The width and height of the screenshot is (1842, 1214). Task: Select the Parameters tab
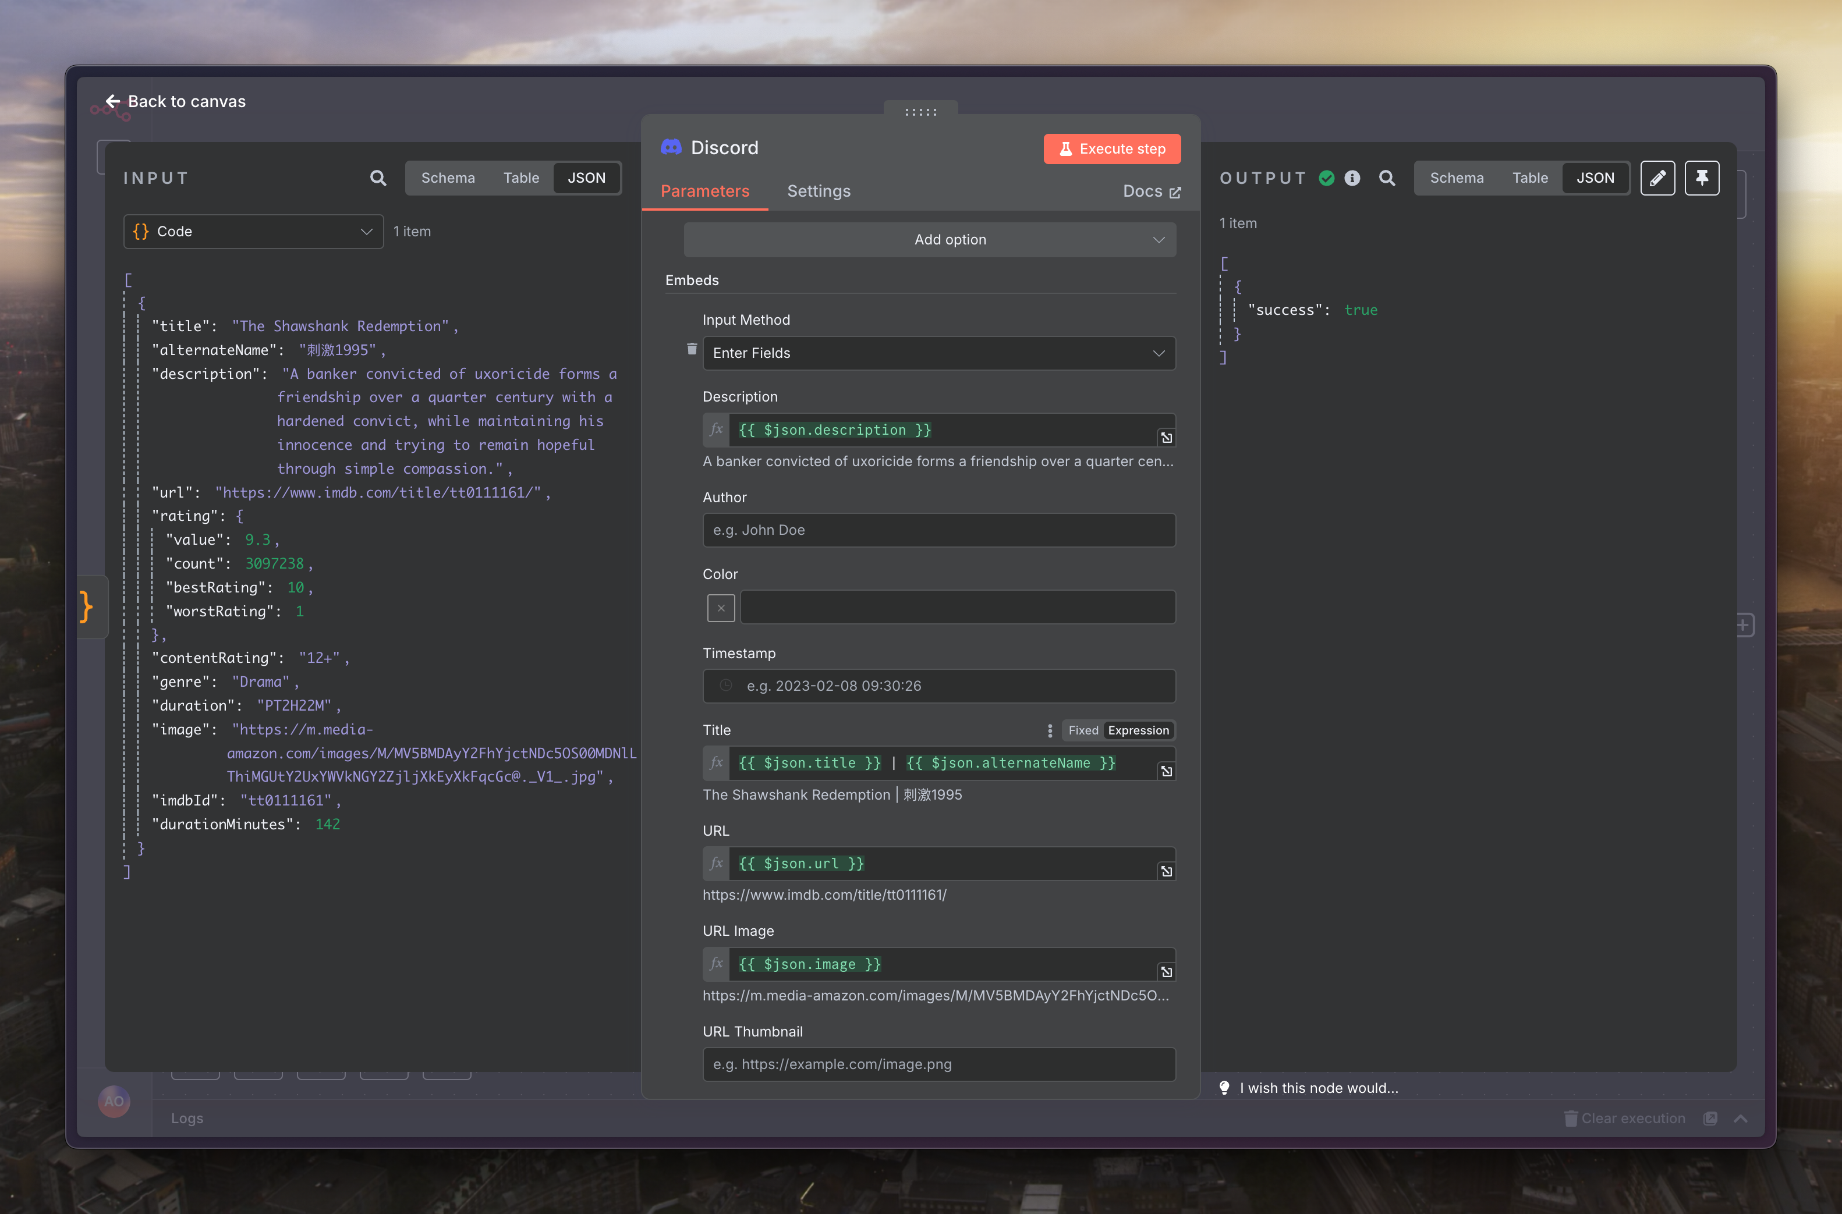coord(704,191)
